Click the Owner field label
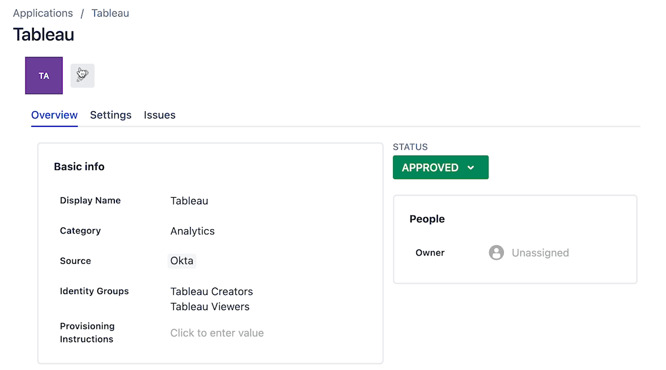 click(430, 253)
